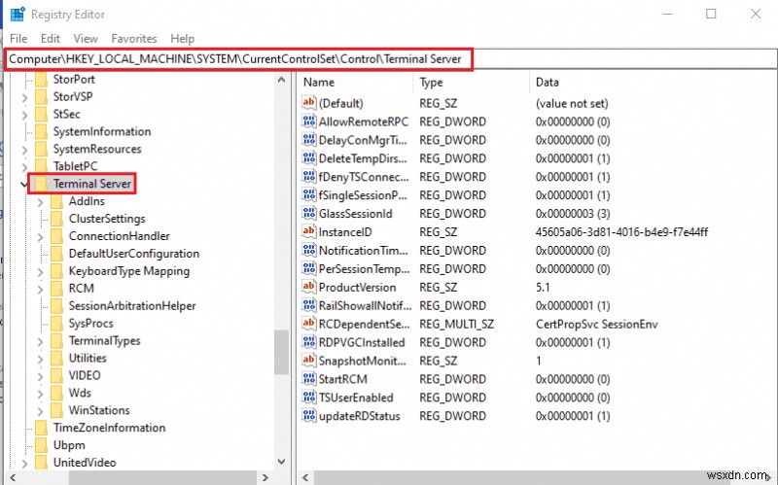Expand the ConnectionHandler subkey
This screenshot has height=485, width=778.
coord(40,237)
